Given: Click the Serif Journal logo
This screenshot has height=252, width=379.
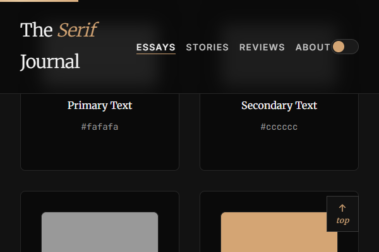Looking at the screenshot, I should click(59, 45).
